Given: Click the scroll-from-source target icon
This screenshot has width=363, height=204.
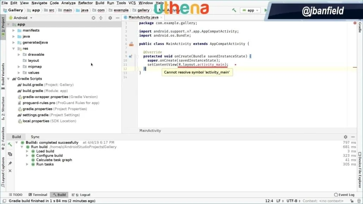Looking at the screenshot, I should click(x=93, y=18).
